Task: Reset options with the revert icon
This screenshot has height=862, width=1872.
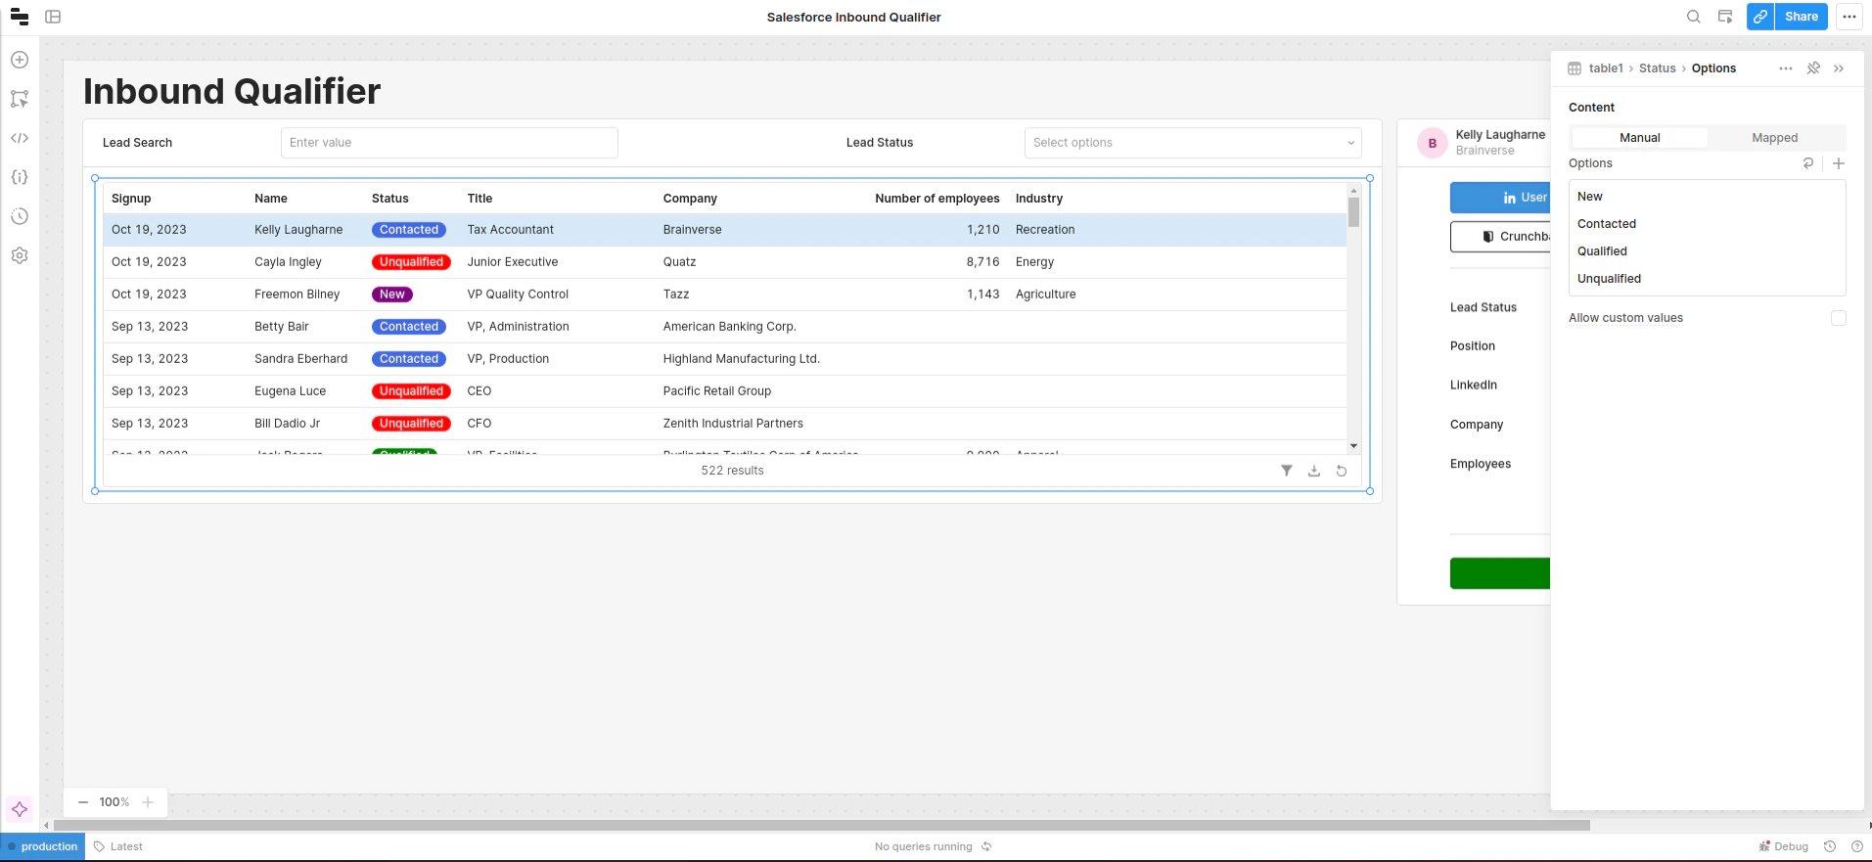Action: (x=1808, y=163)
